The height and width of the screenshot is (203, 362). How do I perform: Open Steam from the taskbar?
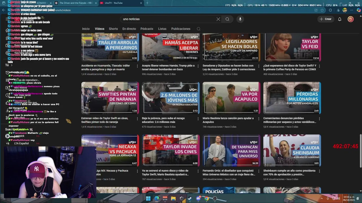[x=190, y=198]
